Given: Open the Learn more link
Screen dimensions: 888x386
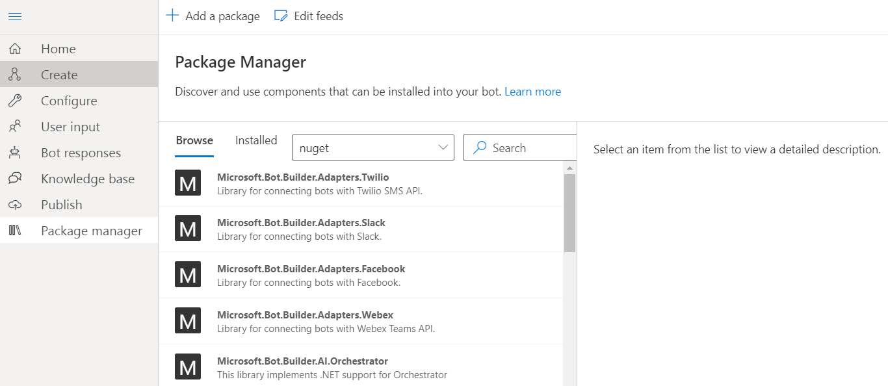Looking at the screenshot, I should (x=532, y=92).
